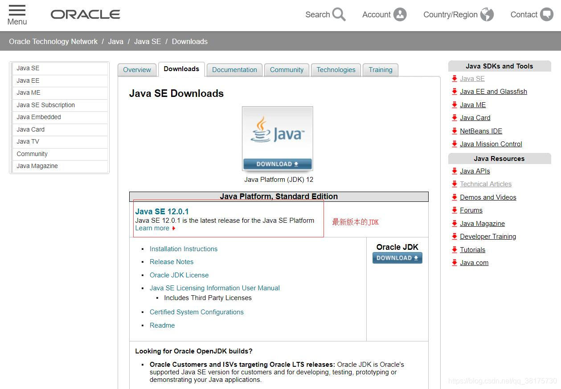Click the red arrow beside Learn more
Image resolution: width=561 pixels, height=389 pixels.
point(174,229)
